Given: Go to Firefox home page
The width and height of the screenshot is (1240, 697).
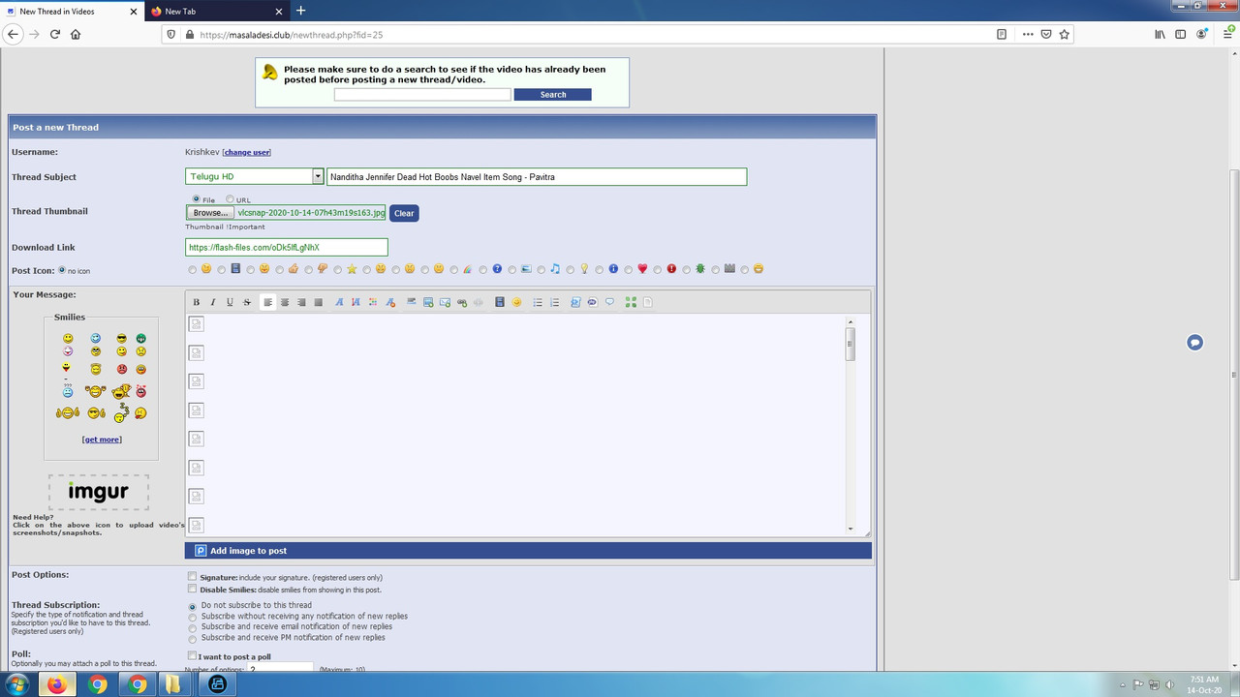Looking at the screenshot, I should pos(76,34).
